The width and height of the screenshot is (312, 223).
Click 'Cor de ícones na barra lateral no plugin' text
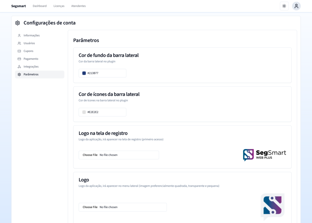pyautogui.click(x=103, y=100)
